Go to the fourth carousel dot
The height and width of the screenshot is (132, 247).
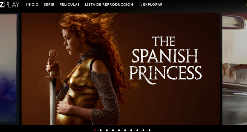point(113,130)
